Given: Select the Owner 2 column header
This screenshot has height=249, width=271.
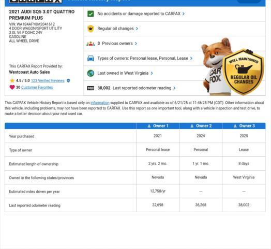Looking at the screenshot, I should click(201, 126).
